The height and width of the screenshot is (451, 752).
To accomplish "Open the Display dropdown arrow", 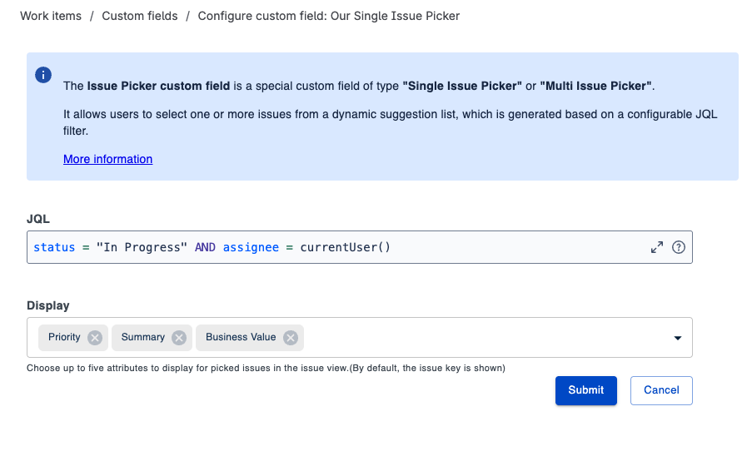I will point(677,338).
